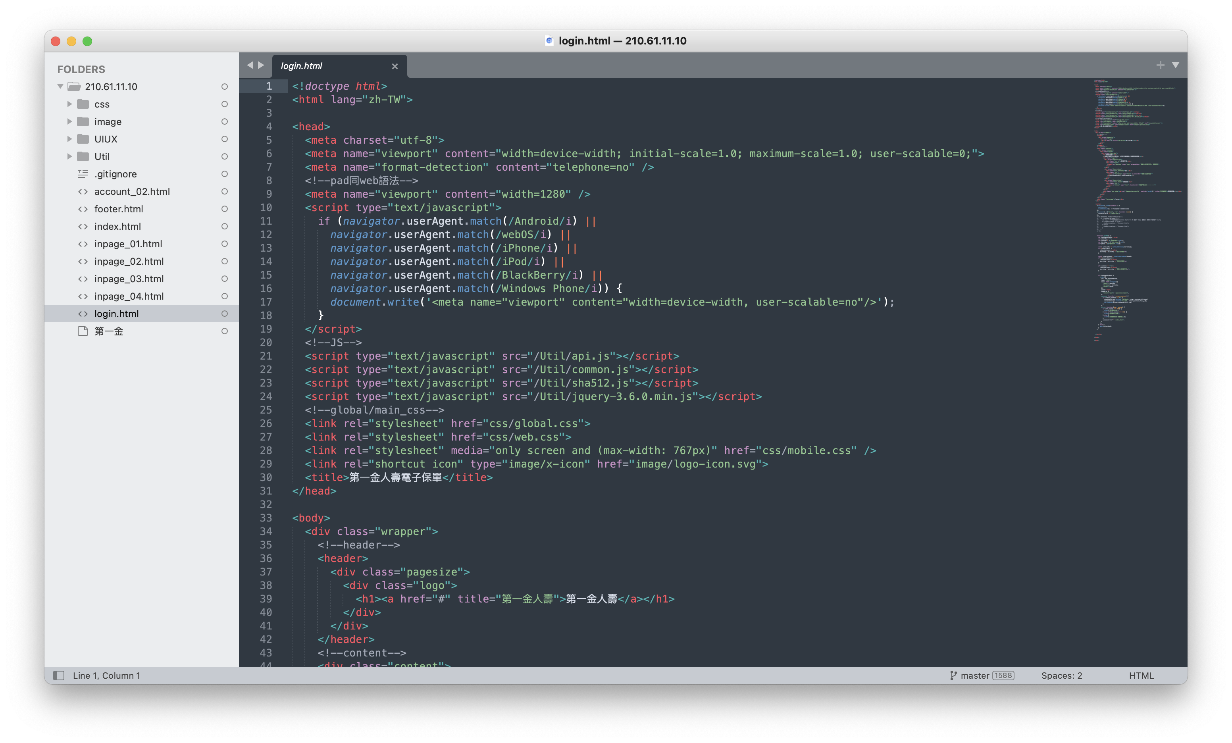Viewport: 1232px width, 743px height.
Task: Click the jquery-3.6.0.min.js script line
Action: pos(533,397)
